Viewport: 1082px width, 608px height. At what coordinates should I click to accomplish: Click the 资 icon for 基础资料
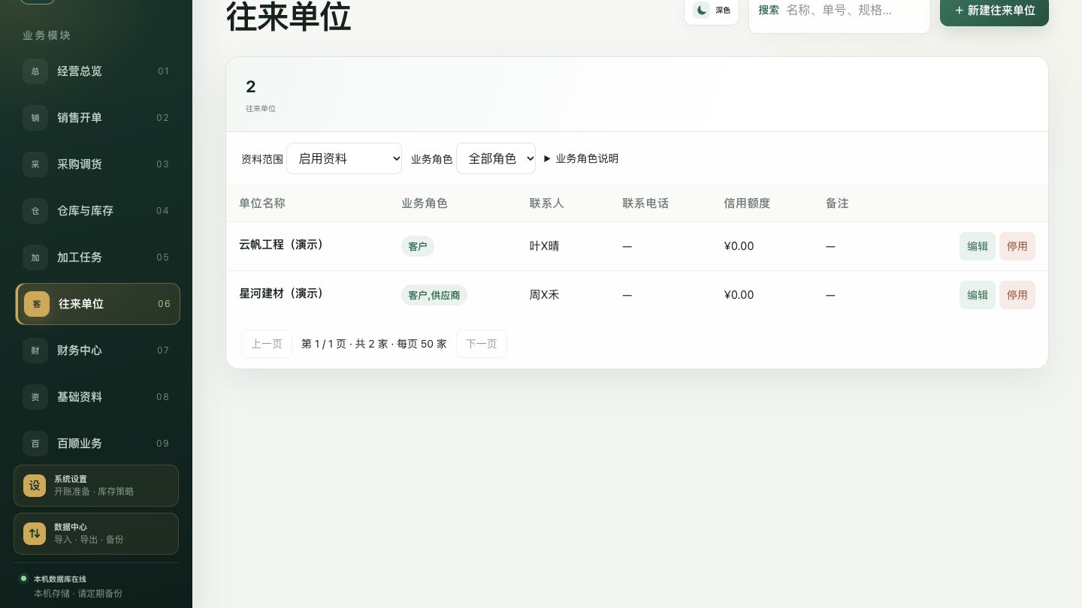pos(35,397)
